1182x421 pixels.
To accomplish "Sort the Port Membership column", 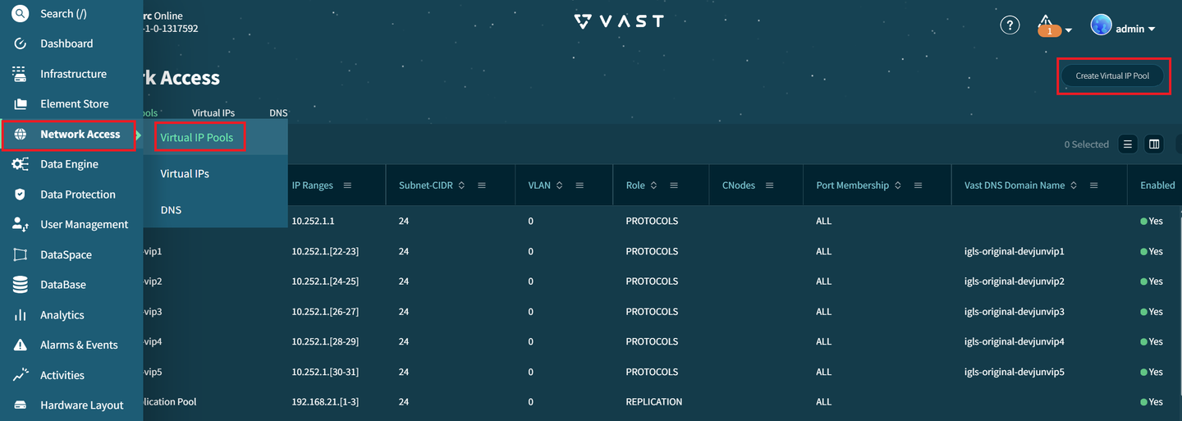I will point(898,185).
